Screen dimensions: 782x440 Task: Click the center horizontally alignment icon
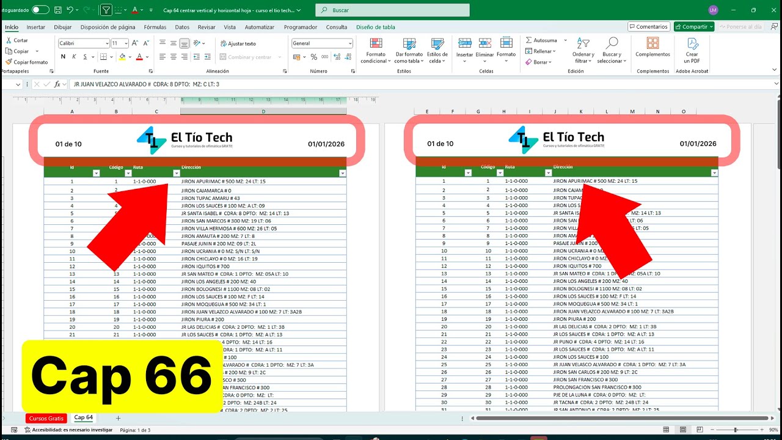point(174,57)
